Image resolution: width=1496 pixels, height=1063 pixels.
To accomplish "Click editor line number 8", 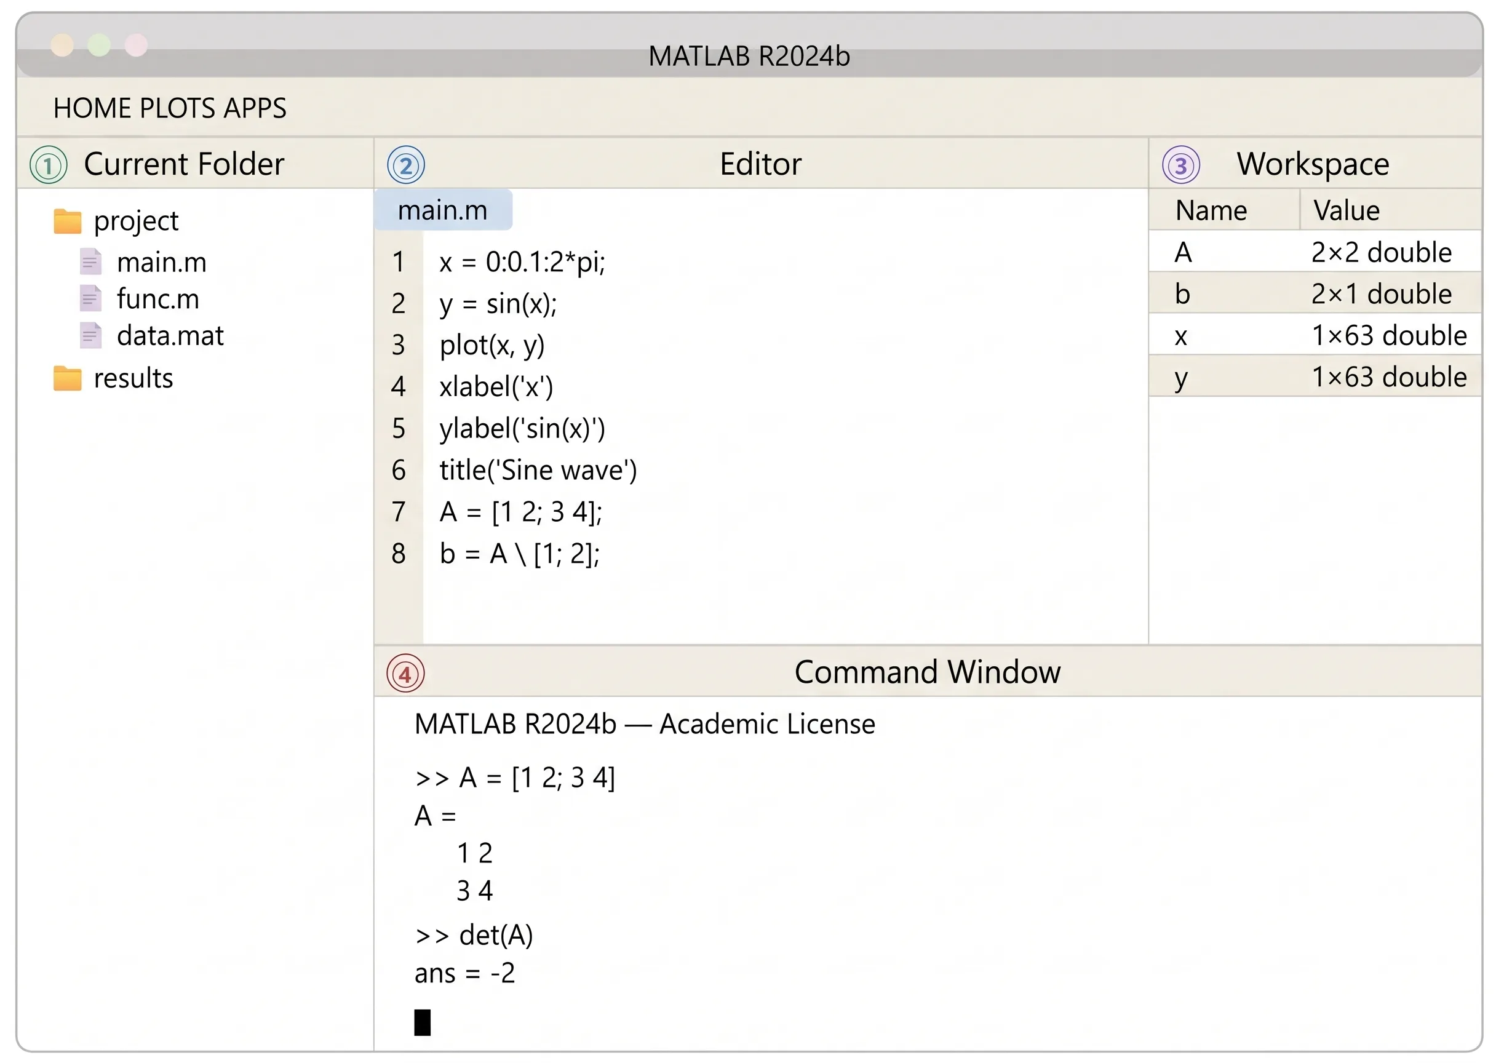I will point(399,554).
